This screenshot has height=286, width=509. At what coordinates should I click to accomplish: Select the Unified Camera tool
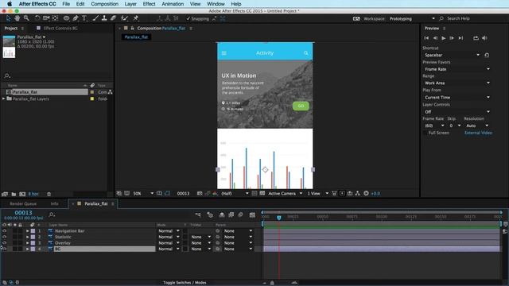[46, 18]
